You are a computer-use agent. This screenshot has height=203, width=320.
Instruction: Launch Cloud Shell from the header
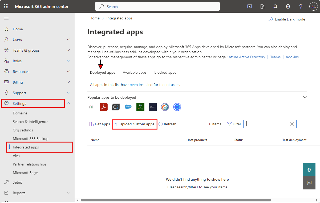pyautogui.click(x=250, y=6)
